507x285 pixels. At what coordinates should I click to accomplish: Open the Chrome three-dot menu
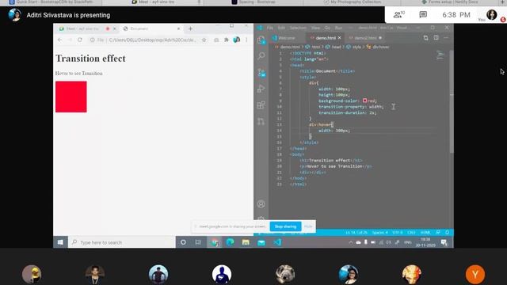tap(246, 40)
